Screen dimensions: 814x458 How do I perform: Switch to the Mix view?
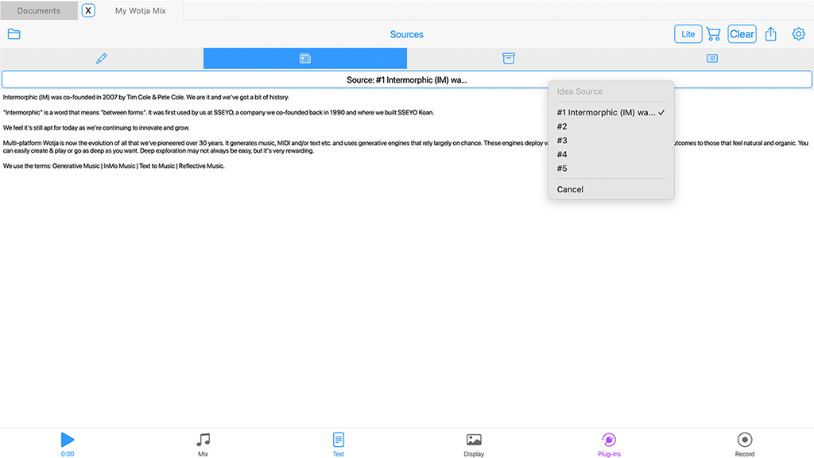click(203, 444)
